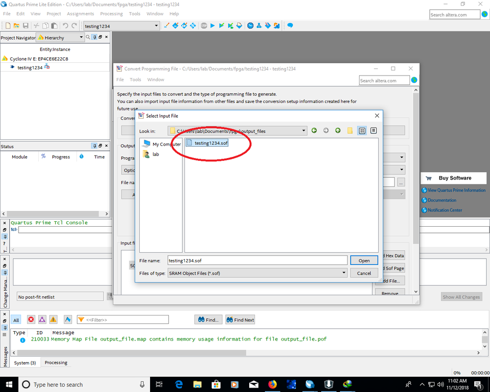The width and height of the screenshot is (490, 392).
Task: Toggle the blue flagged messages filter
Action: [x=68, y=319]
